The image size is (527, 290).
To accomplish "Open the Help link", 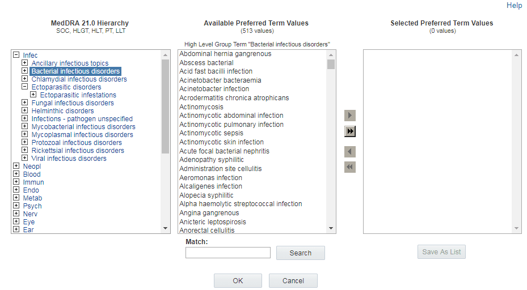I will pos(514,6).
